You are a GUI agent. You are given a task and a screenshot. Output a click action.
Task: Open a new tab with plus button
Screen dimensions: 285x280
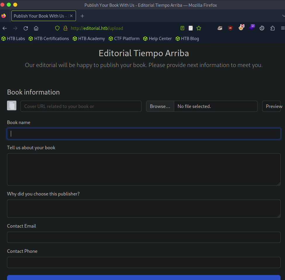(82, 16)
